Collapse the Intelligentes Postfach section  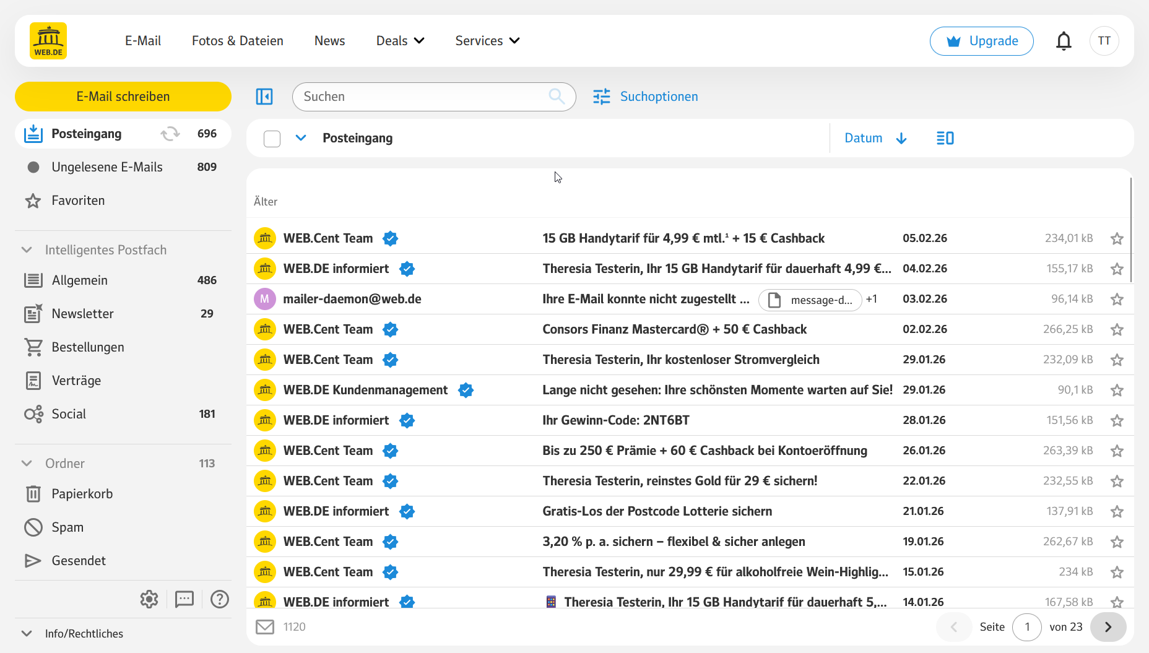(x=27, y=250)
